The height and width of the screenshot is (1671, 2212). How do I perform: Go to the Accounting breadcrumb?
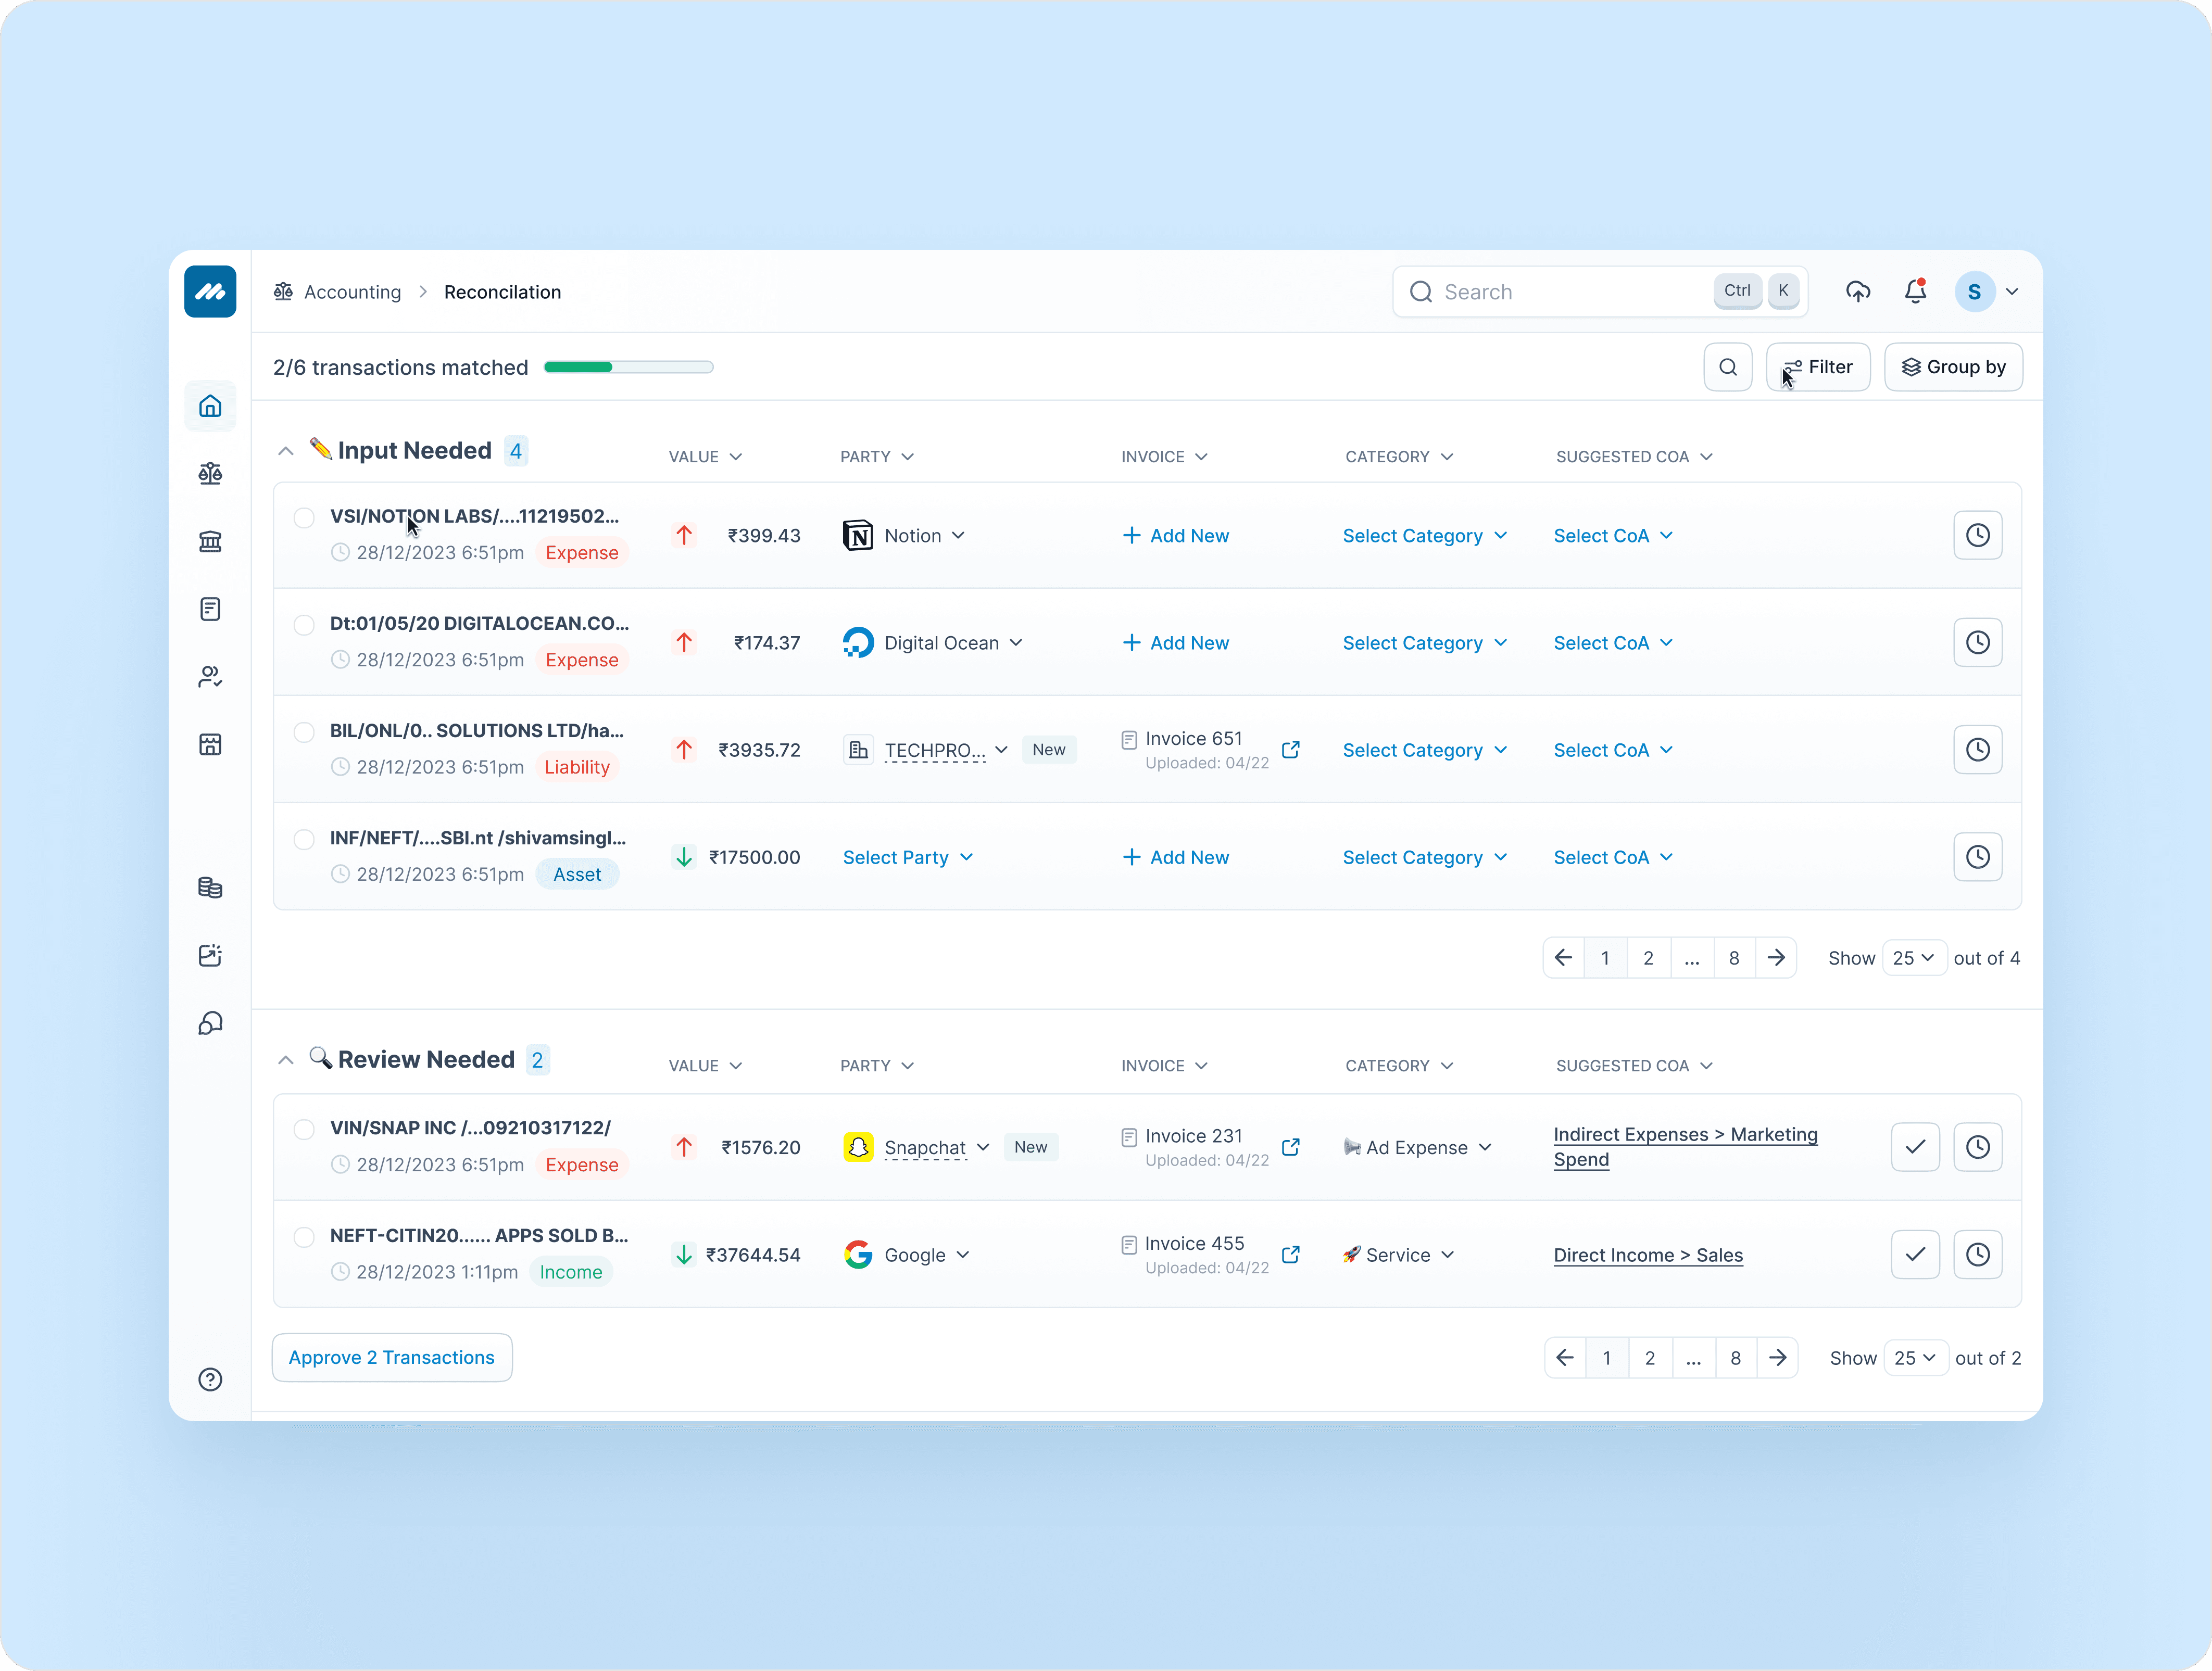click(352, 292)
